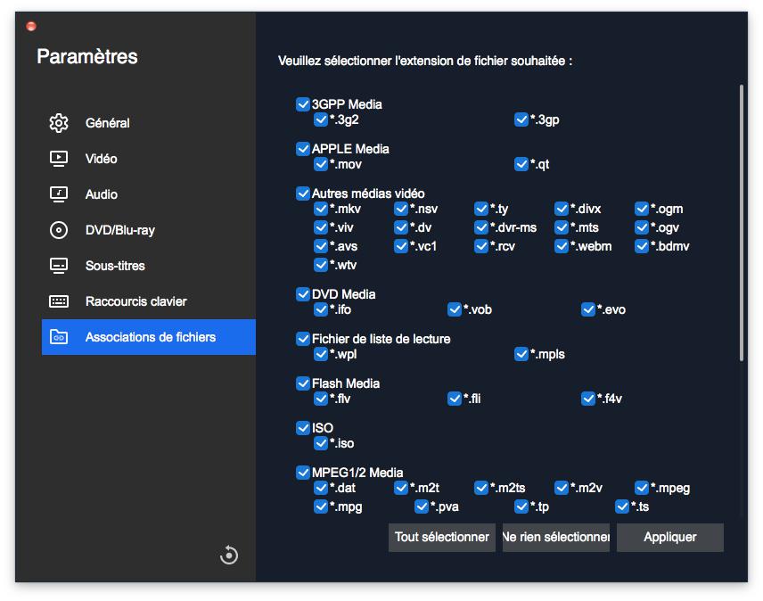Screen dimensions: 763x601
Task: Click the vertical scrollbar of extensions list
Action: [742, 223]
